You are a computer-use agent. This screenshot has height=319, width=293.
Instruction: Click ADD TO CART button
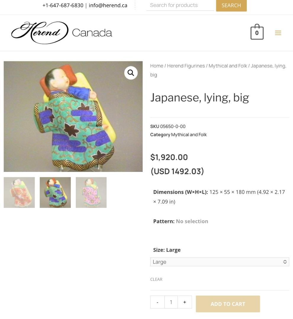tap(228, 304)
